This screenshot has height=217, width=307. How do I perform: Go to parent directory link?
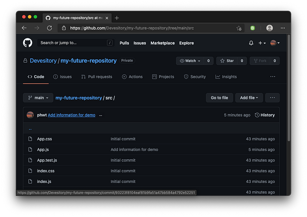tap(30, 129)
